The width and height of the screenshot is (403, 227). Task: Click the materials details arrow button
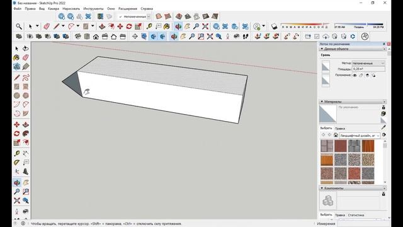(383, 135)
